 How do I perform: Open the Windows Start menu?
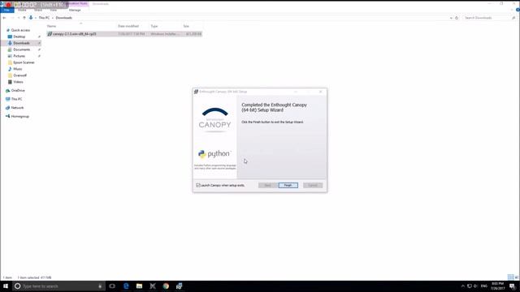[x=6, y=286]
